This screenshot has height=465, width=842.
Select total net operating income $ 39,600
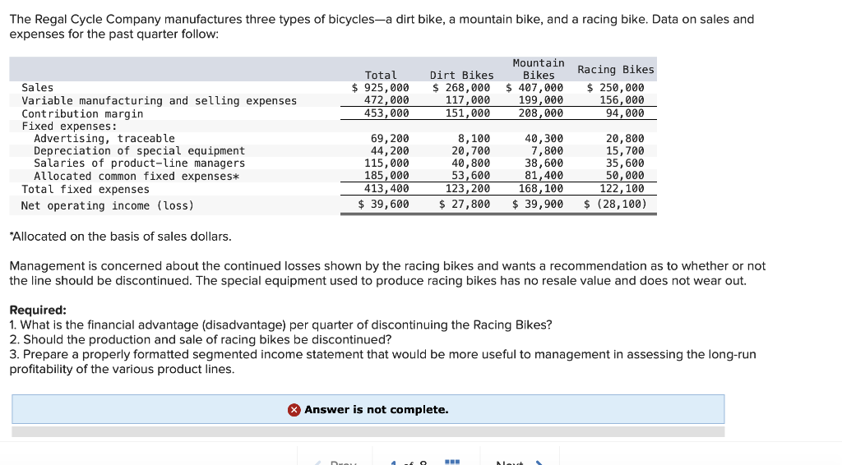pyautogui.click(x=383, y=205)
